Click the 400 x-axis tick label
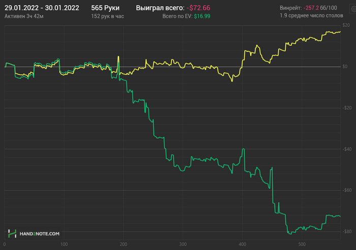The image size is (356, 250). (x=243, y=244)
